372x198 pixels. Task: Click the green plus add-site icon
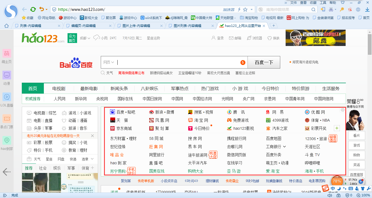[x=337, y=128]
